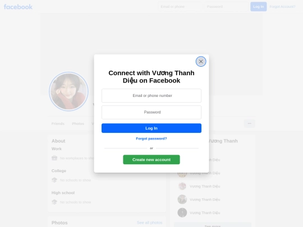Open the Forgot Account? link in header
Image resolution: width=303 pixels, height=227 pixels.
282,7
